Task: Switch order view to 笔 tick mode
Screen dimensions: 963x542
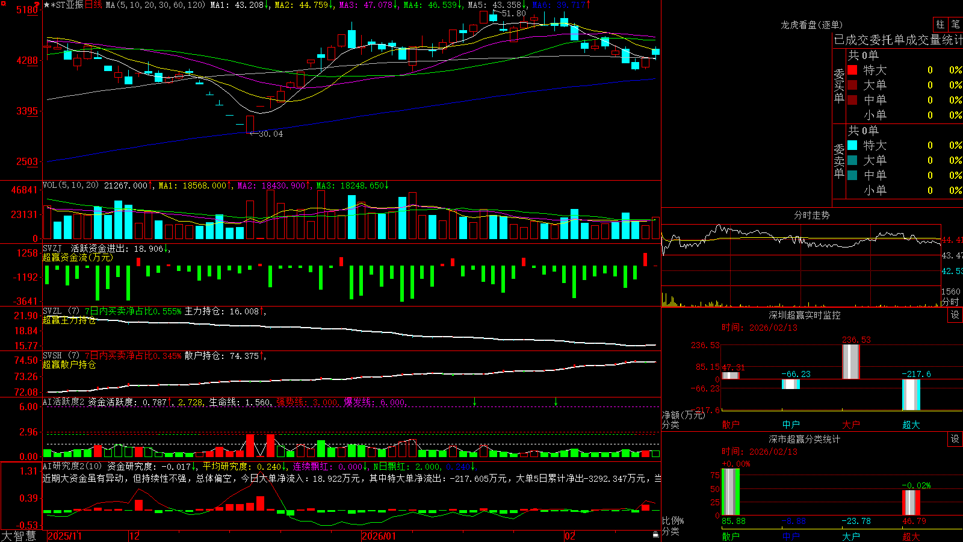Action: click(956, 25)
